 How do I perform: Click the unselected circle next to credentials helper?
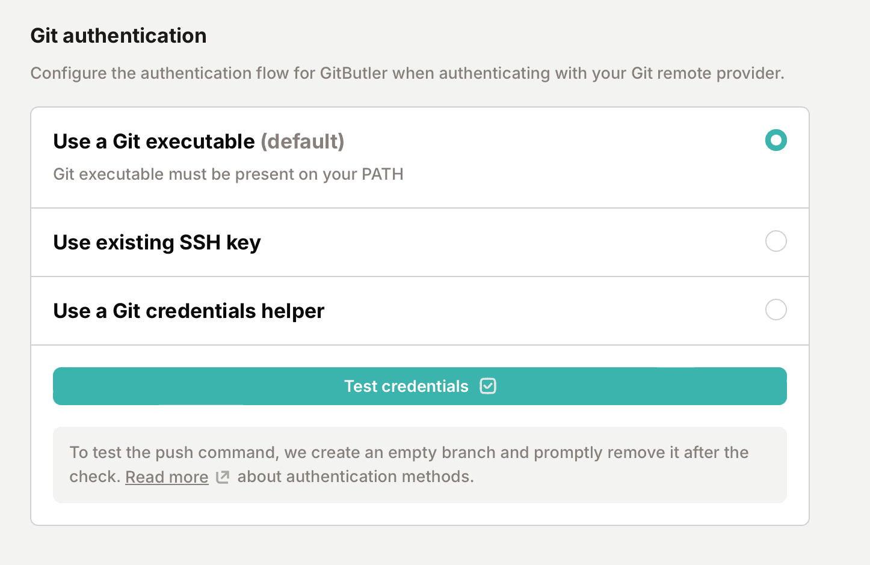click(x=776, y=310)
